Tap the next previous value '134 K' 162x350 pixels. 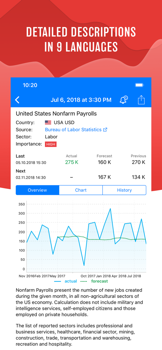click(138, 177)
